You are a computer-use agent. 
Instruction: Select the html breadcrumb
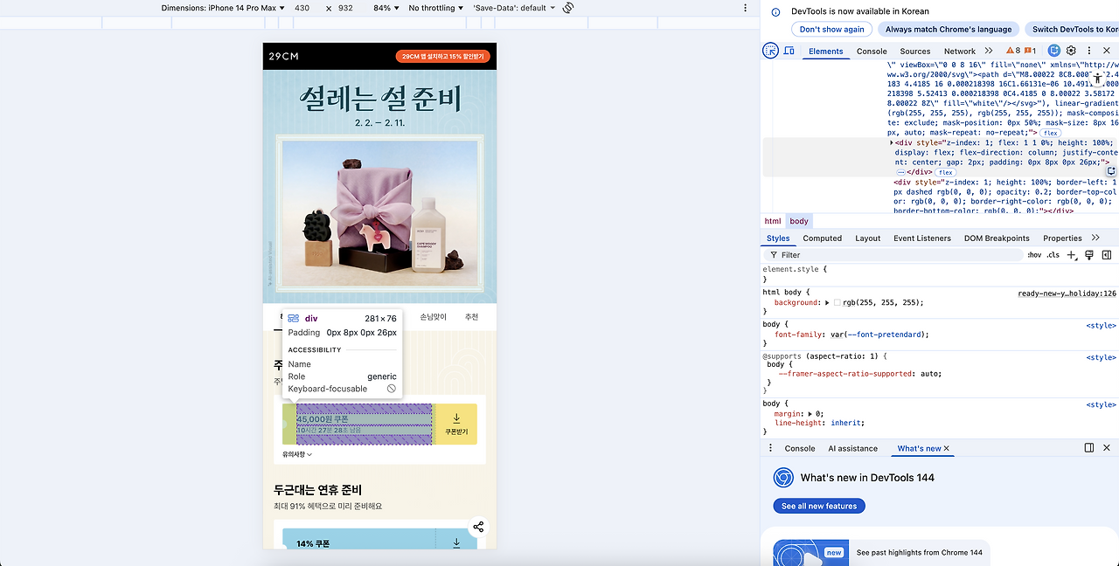click(x=773, y=221)
